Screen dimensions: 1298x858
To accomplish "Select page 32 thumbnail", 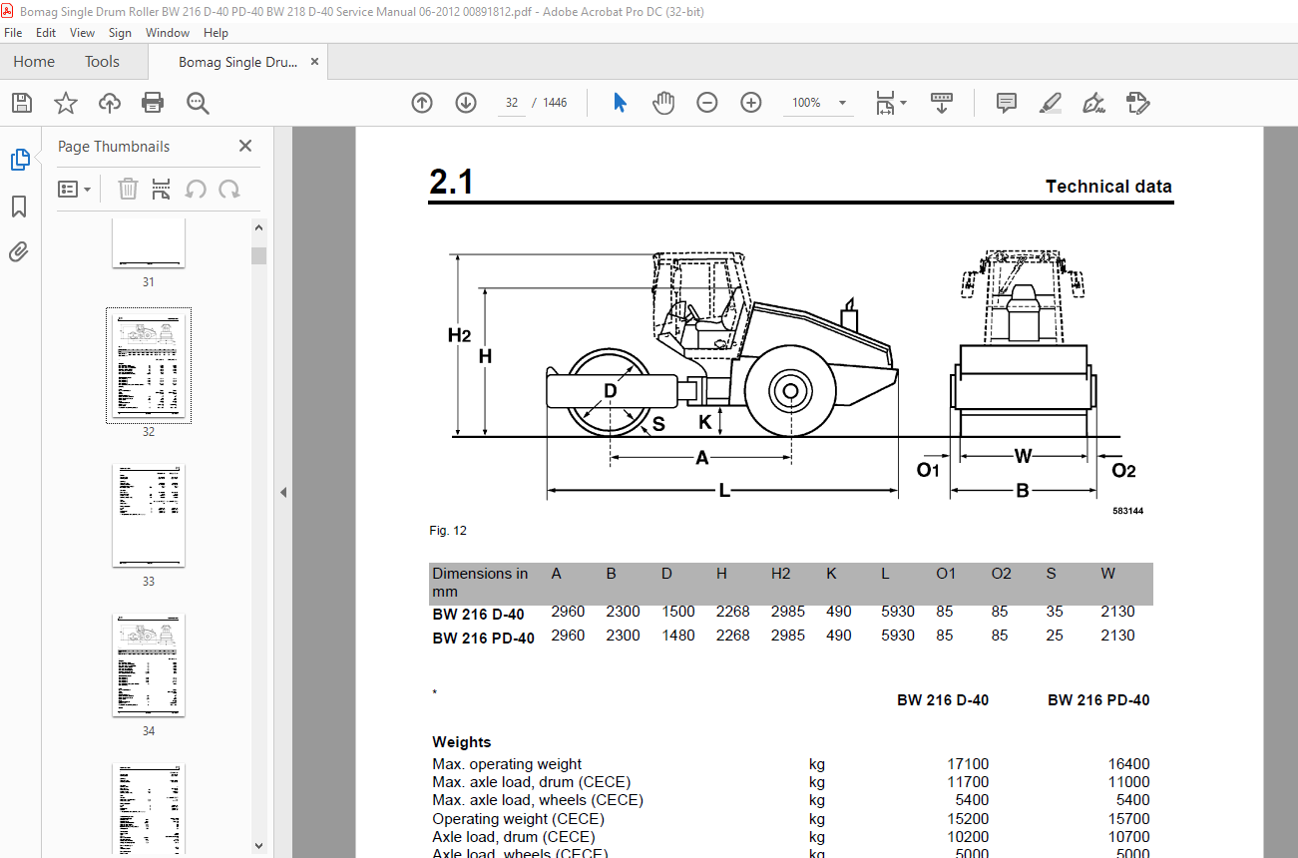I will [149, 365].
